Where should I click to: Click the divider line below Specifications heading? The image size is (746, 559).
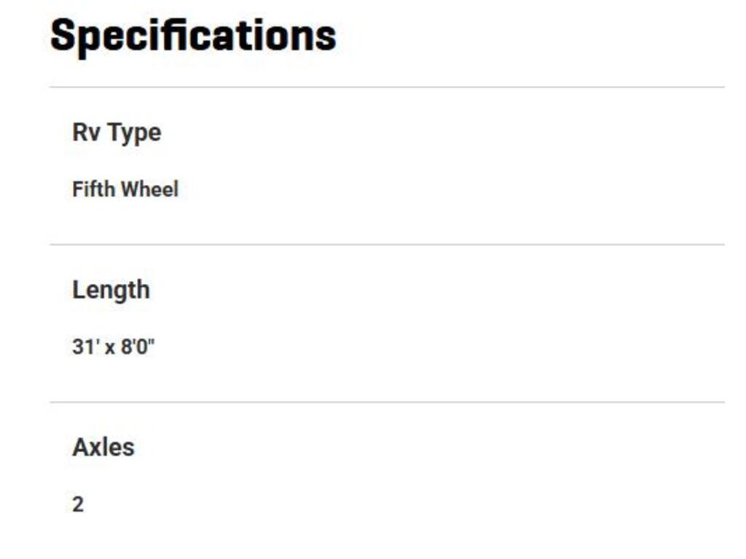[387, 87]
